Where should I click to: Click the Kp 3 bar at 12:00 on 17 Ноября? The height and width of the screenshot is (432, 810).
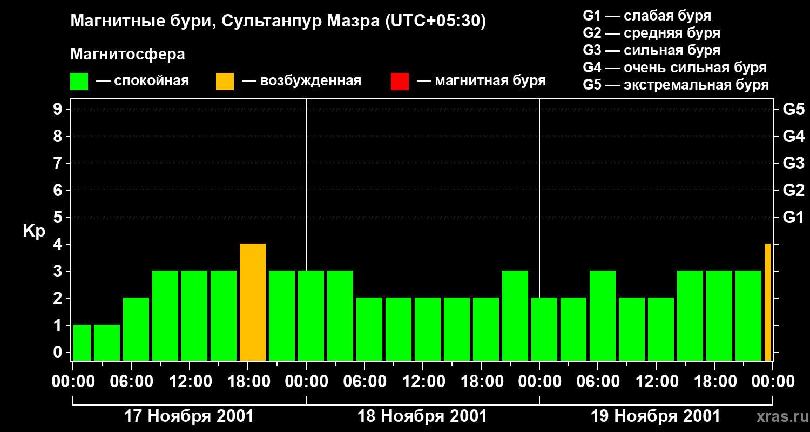coord(194,315)
